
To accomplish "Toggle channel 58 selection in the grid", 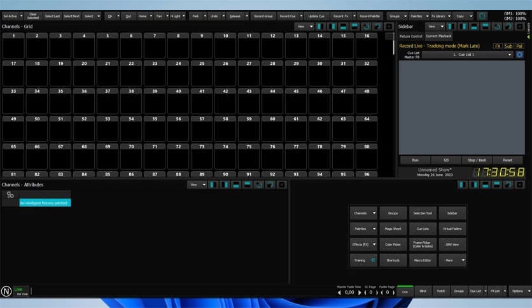I will (x=225, y=129).
